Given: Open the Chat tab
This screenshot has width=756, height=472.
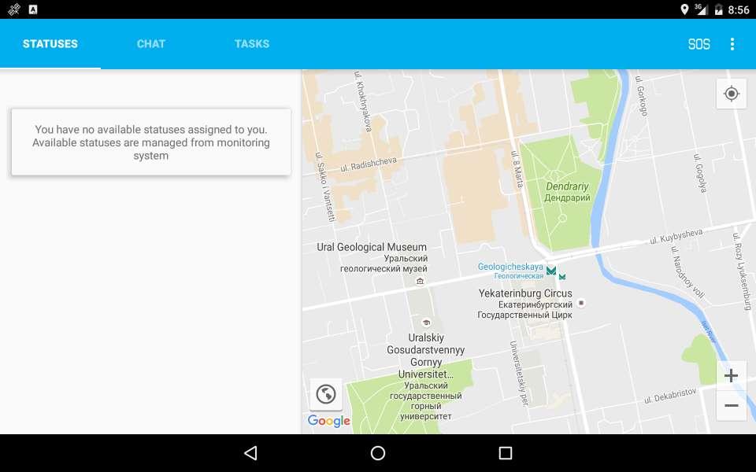Looking at the screenshot, I should click(x=151, y=44).
